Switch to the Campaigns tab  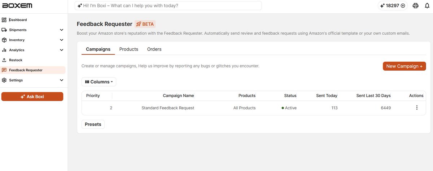pos(98,49)
